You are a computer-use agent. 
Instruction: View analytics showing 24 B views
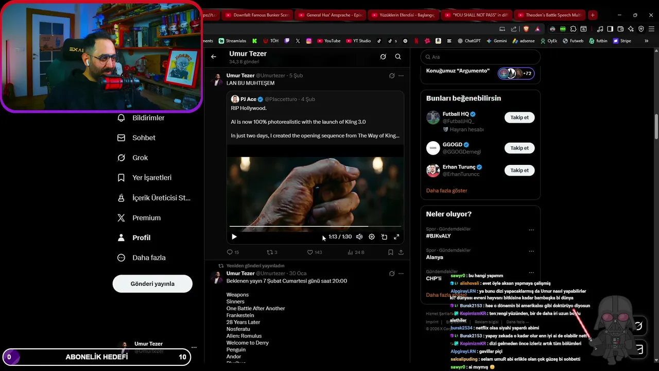(x=356, y=252)
